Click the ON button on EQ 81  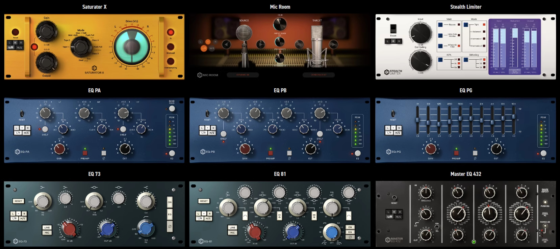point(350,227)
